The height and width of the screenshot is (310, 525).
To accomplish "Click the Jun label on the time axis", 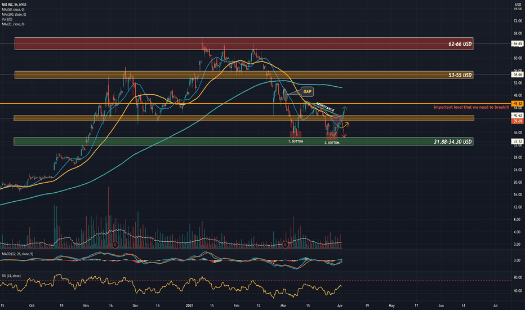I will (441, 305).
